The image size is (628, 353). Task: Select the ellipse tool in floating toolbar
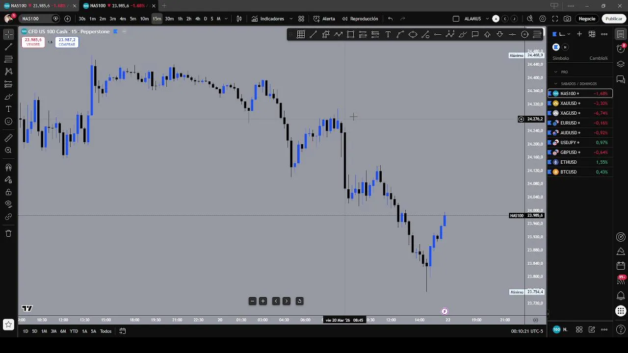coord(413,34)
